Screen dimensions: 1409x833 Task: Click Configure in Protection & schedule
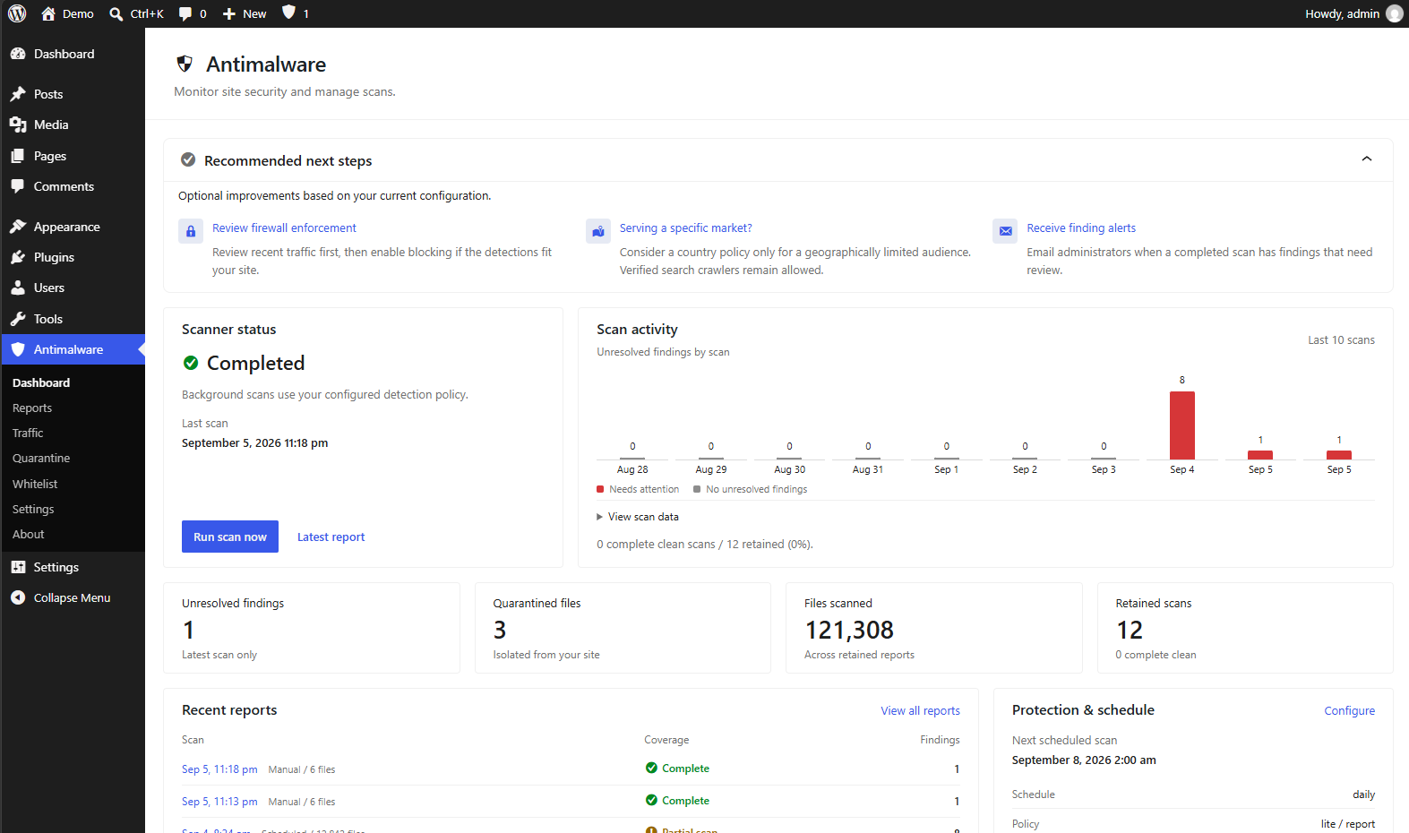(1350, 711)
